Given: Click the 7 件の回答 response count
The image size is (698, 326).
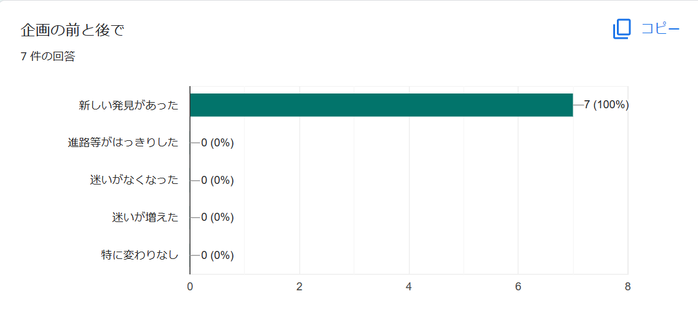Looking at the screenshot, I should pyautogui.click(x=48, y=57).
